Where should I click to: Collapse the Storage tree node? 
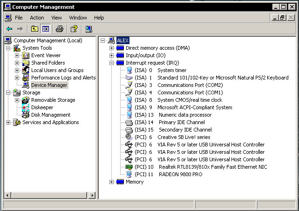click(x=8, y=92)
